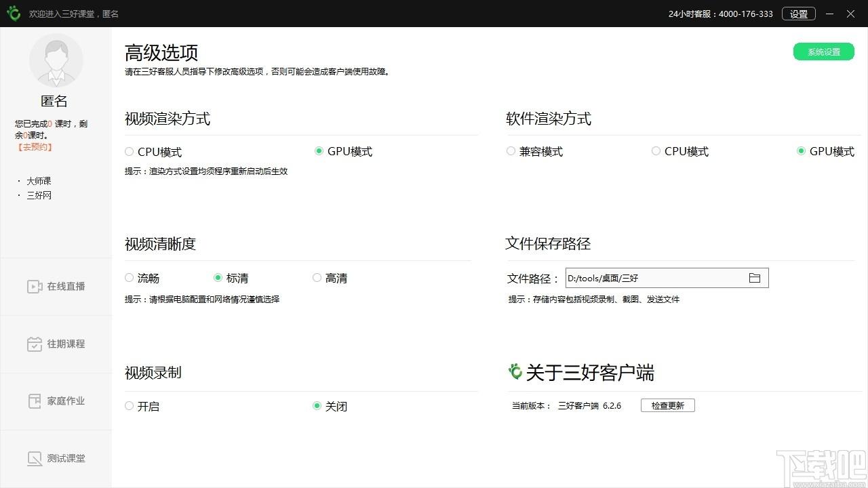Click version text 三好客户端 6.2.6

(x=589, y=406)
